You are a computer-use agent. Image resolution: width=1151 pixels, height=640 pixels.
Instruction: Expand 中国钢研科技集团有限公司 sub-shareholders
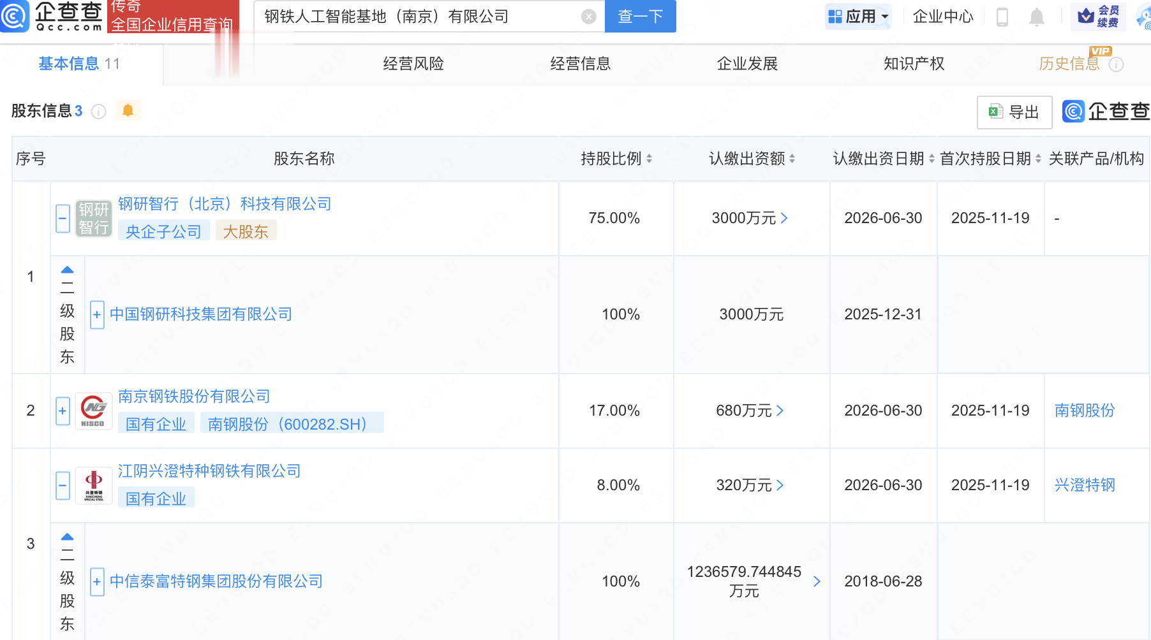[x=97, y=314]
